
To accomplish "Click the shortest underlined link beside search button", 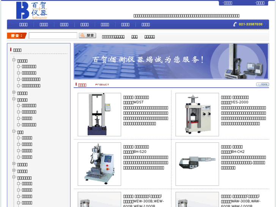I will click(134, 36).
